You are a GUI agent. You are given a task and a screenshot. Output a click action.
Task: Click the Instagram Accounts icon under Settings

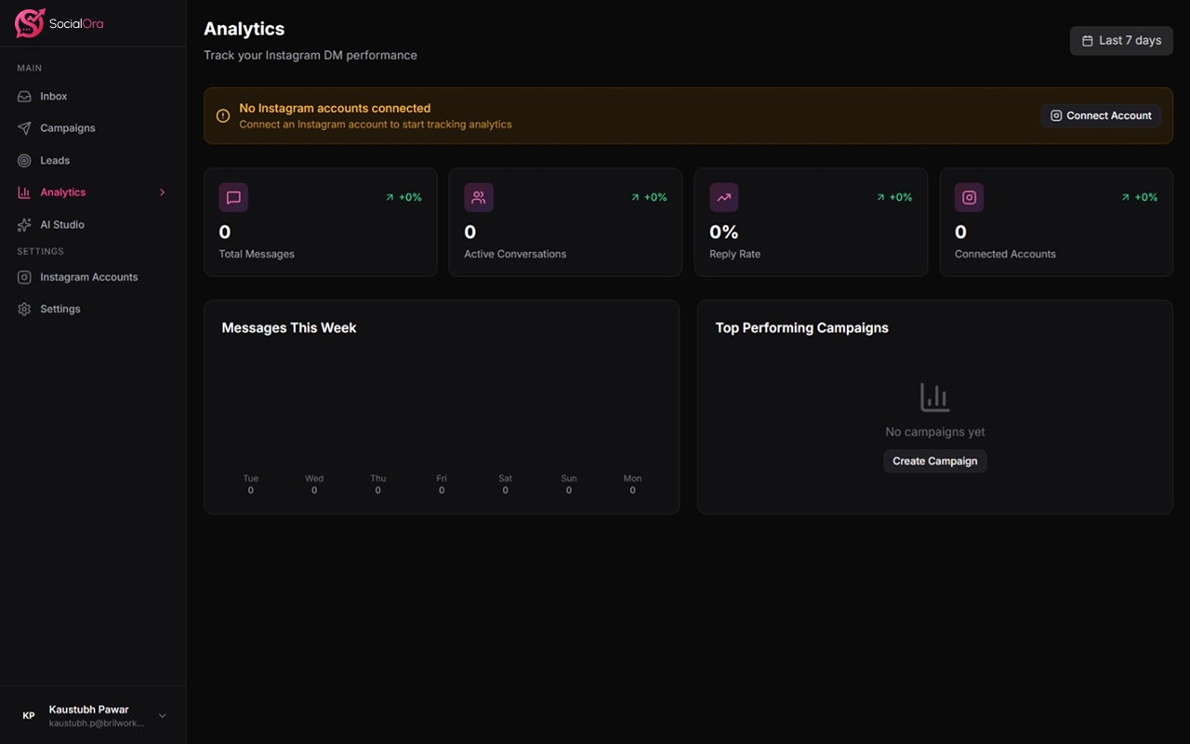click(23, 276)
